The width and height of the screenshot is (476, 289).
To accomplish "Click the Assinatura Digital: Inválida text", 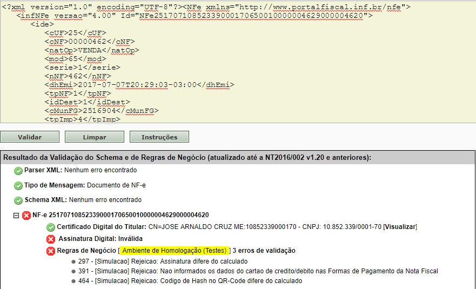I will 100,239.
